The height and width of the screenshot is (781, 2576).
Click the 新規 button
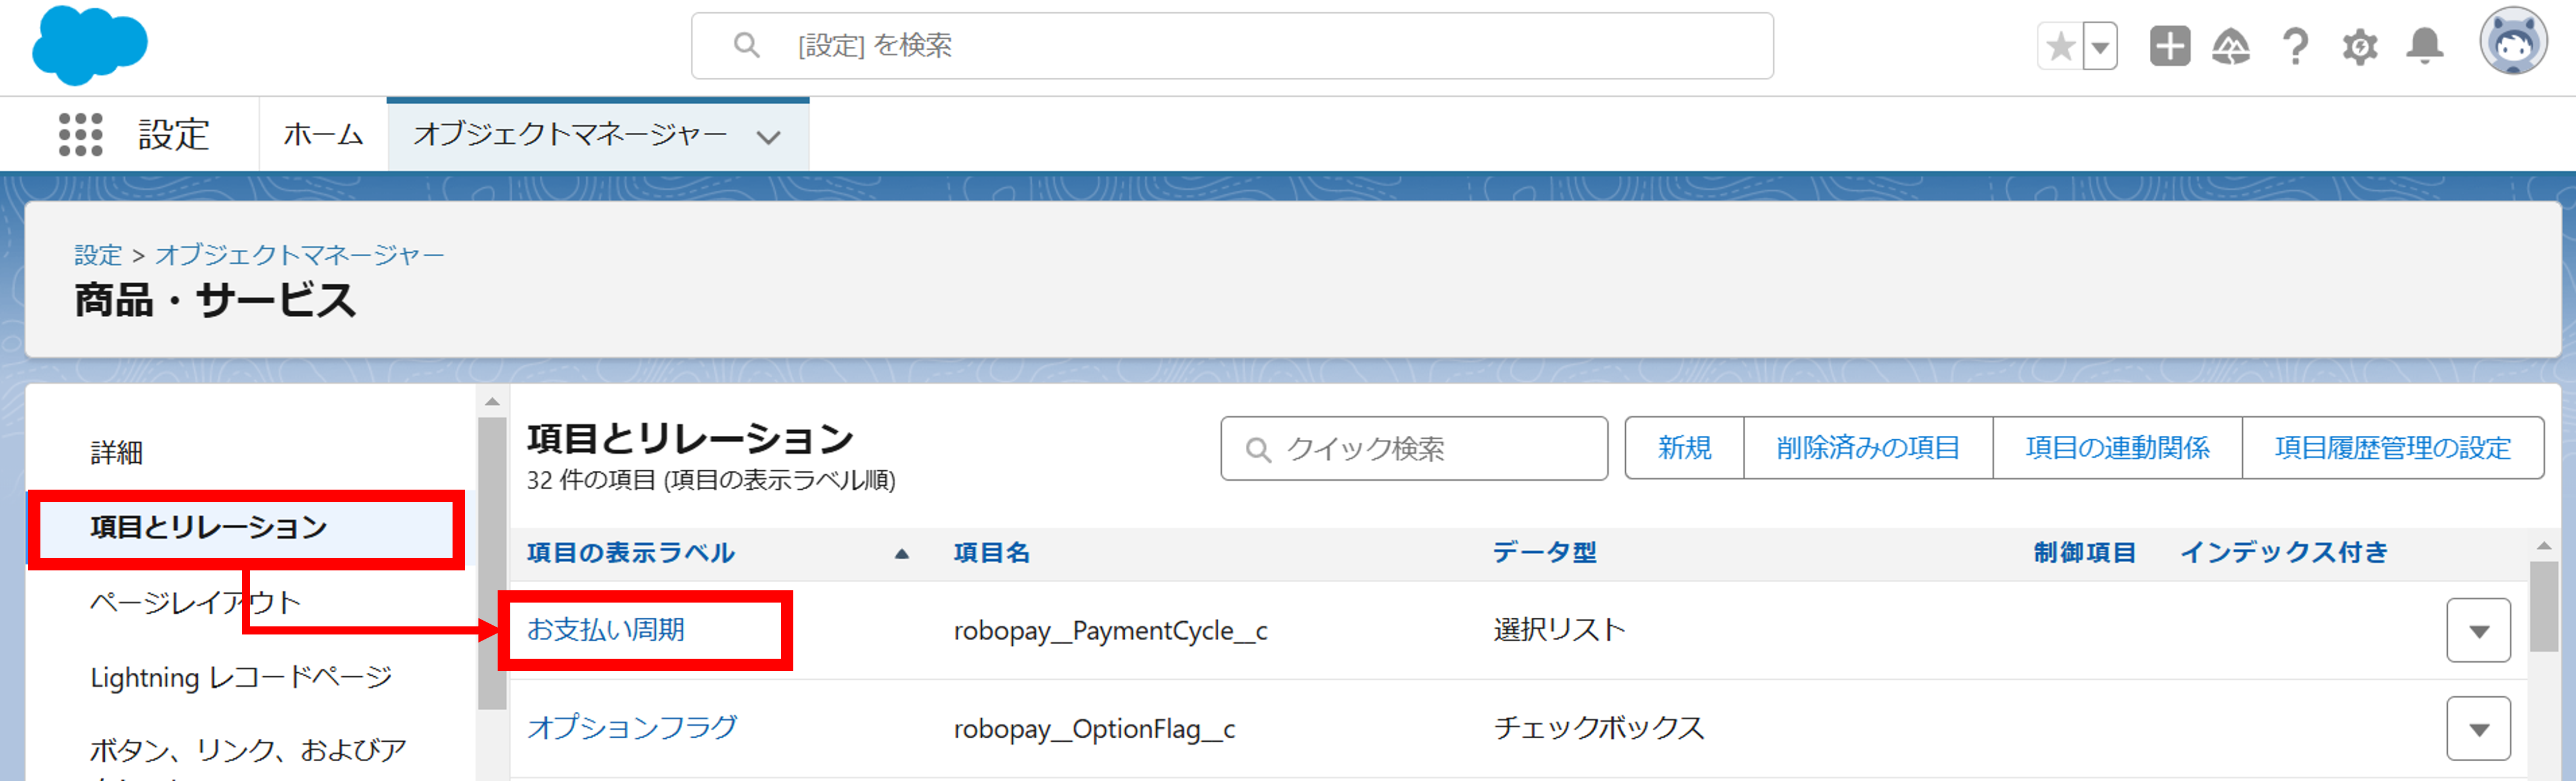pos(1684,448)
